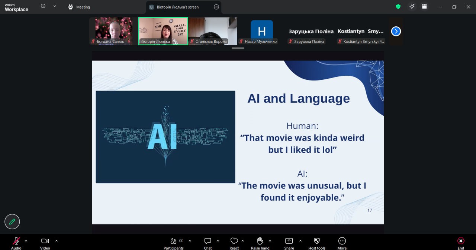
Task: Open the view layout icon
Action: click(424, 7)
